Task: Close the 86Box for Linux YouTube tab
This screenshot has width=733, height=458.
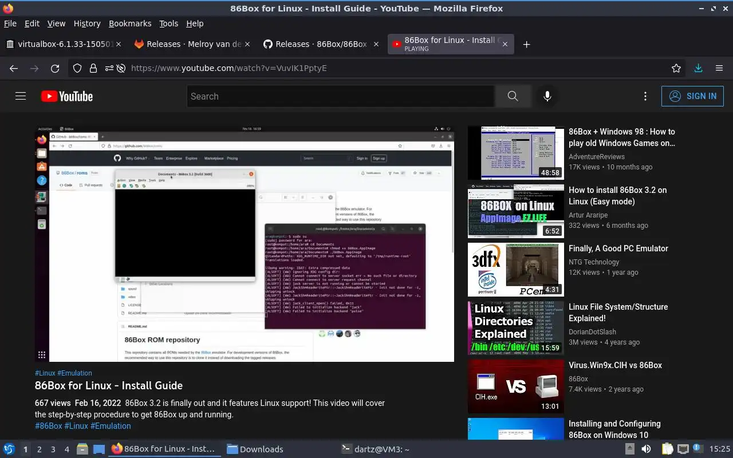Action: tap(505, 44)
